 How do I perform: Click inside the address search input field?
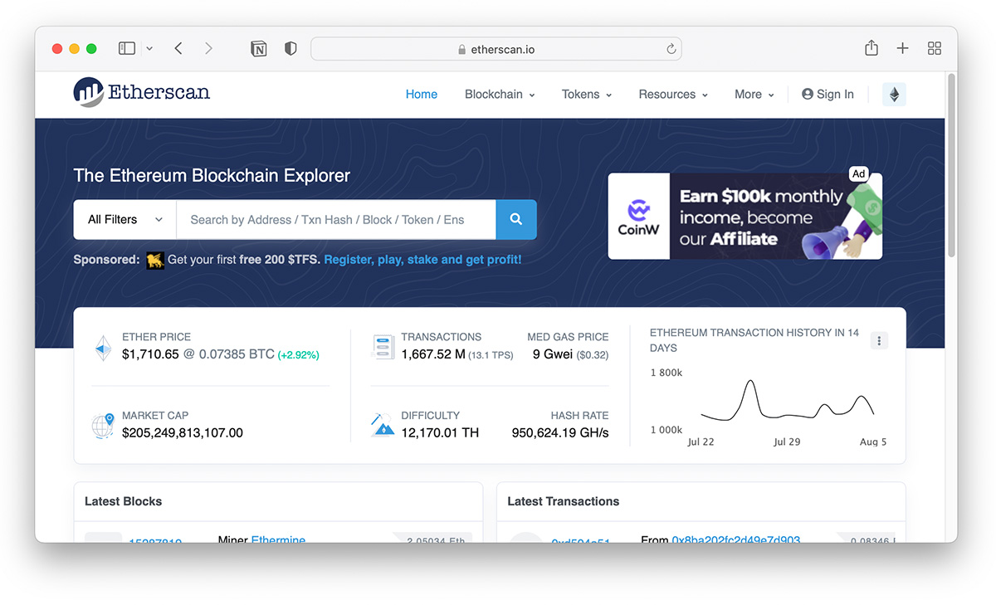coord(332,219)
